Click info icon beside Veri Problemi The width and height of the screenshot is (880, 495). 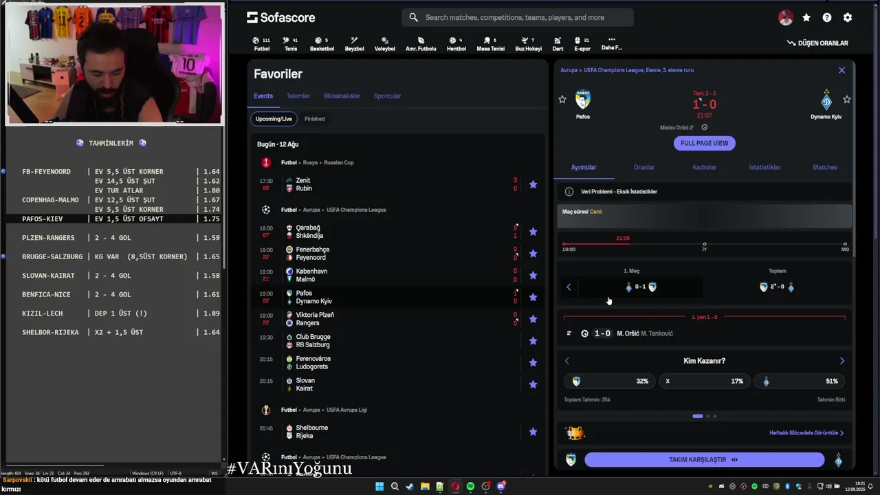pos(569,192)
